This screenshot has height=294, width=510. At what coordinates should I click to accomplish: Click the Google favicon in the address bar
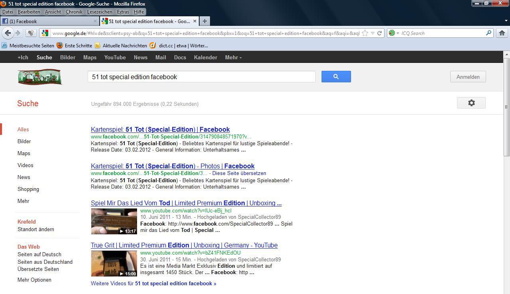[x=45, y=33]
